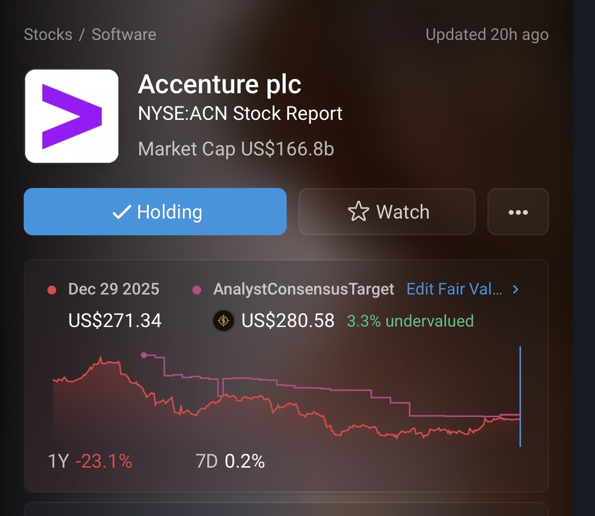Toggle Watch to add the stock to the watchlist
Screen dimensions: 595x516
(x=387, y=212)
